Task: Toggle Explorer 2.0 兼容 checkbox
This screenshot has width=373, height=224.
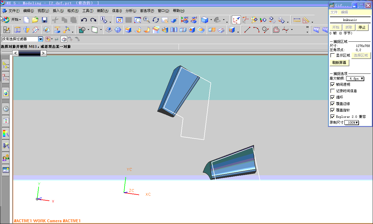Action: pos(332,117)
